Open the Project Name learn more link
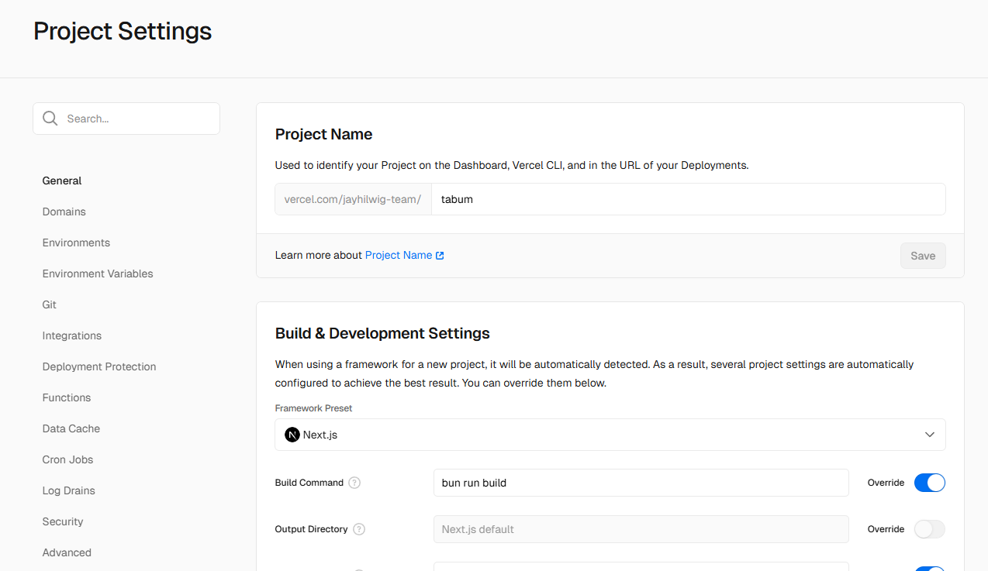This screenshot has width=988, height=571. [399, 256]
